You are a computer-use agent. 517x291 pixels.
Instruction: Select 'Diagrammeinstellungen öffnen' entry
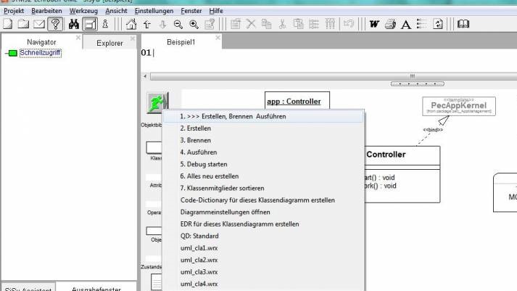click(225, 212)
